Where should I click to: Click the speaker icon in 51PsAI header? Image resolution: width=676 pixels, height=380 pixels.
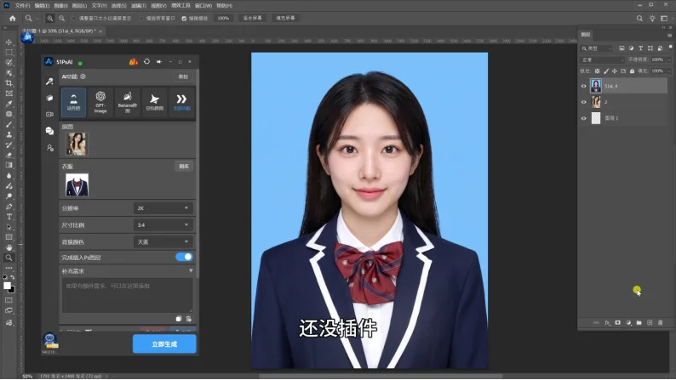coord(159,61)
